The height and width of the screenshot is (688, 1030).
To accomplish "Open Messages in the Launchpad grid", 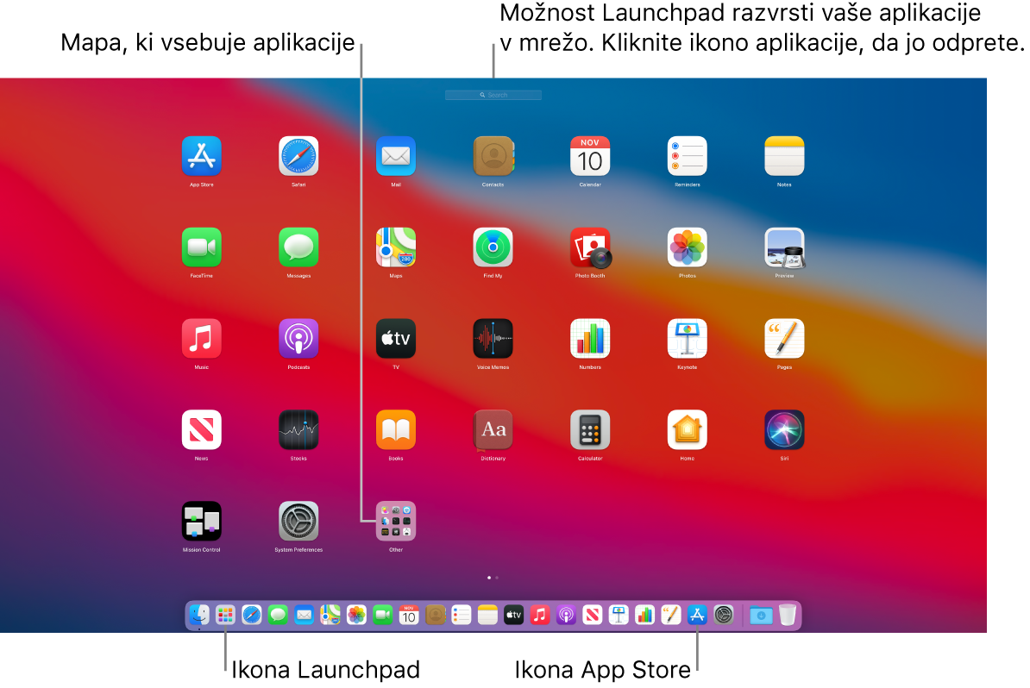I will coord(298,247).
